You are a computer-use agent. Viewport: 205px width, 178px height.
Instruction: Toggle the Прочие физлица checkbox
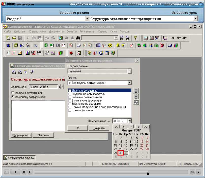70,110
